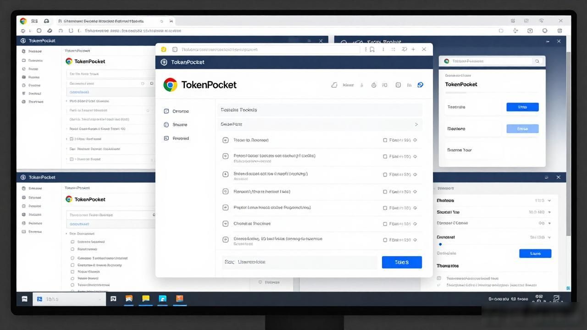Viewport: 587px width, 330px height.
Task: Click the rightmost icon in the browser toolbar
Action: 559,31
